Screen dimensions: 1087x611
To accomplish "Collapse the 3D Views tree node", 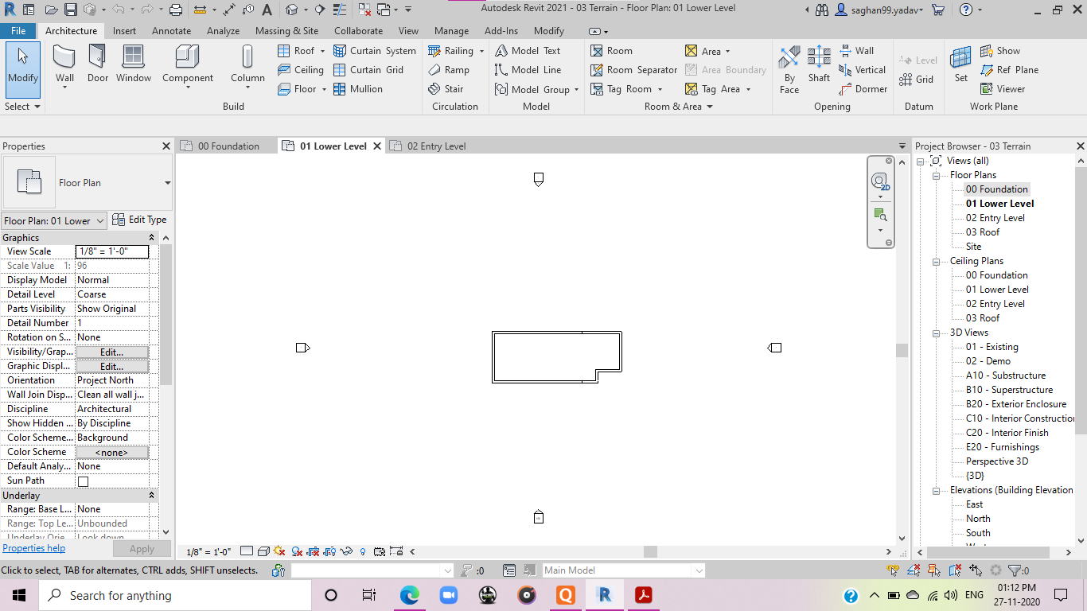I will (x=936, y=333).
